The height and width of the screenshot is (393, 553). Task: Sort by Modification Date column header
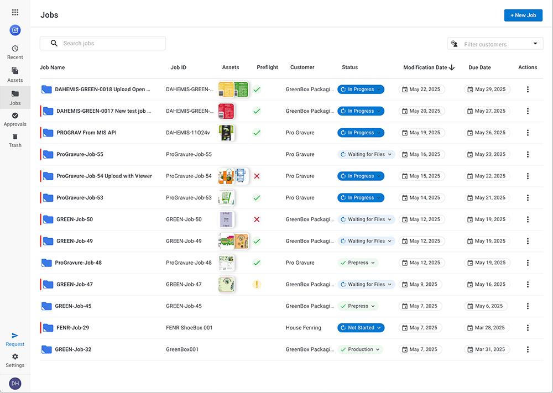[x=425, y=67]
